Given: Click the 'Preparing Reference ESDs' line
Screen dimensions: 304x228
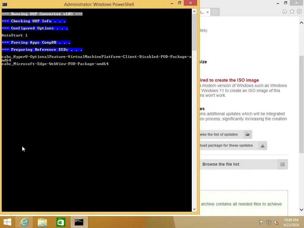Looking at the screenshot, I should pos(42,50).
